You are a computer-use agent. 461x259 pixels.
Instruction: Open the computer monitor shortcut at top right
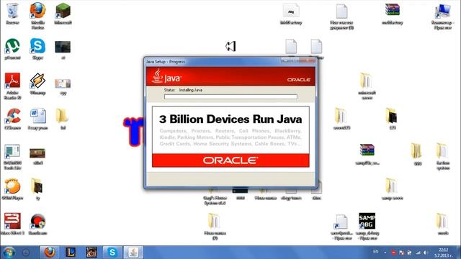coord(442,12)
